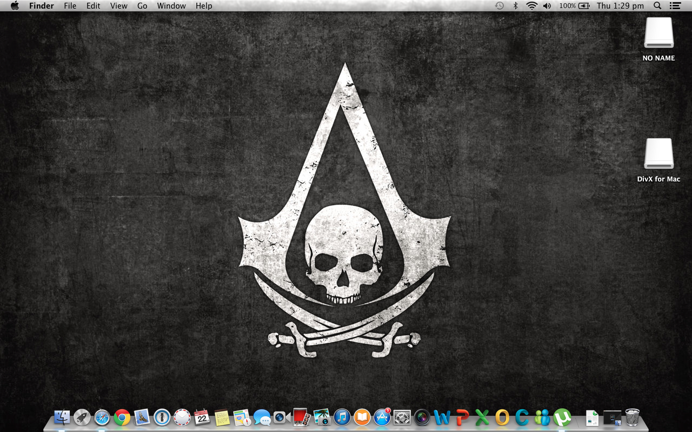The height and width of the screenshot is (432, 692).
Task: Open Spotlight search magnifier icon
Action: click(x=657, y=6)
